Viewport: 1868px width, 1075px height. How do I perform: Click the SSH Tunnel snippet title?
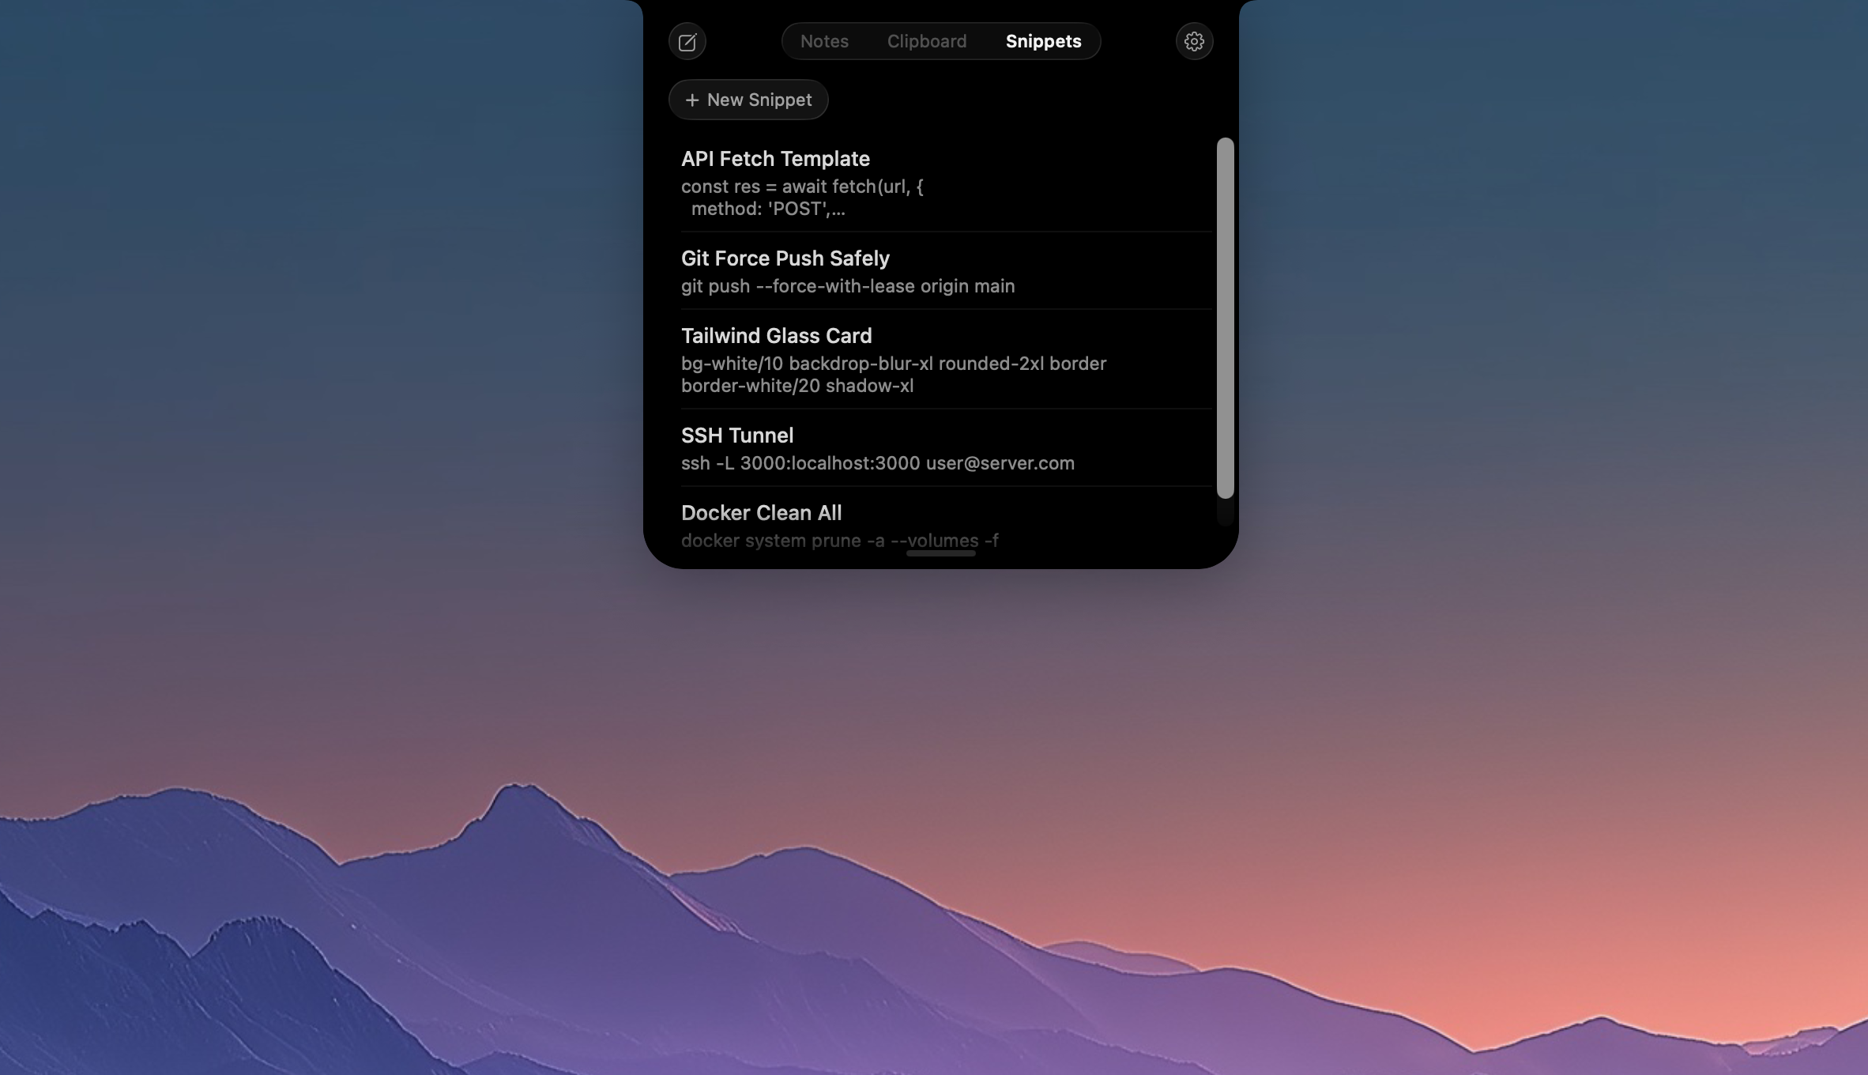(x=736, y=435)
